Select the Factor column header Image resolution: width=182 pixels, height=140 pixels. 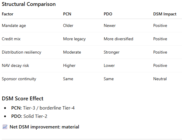click(x=8, y=14)
